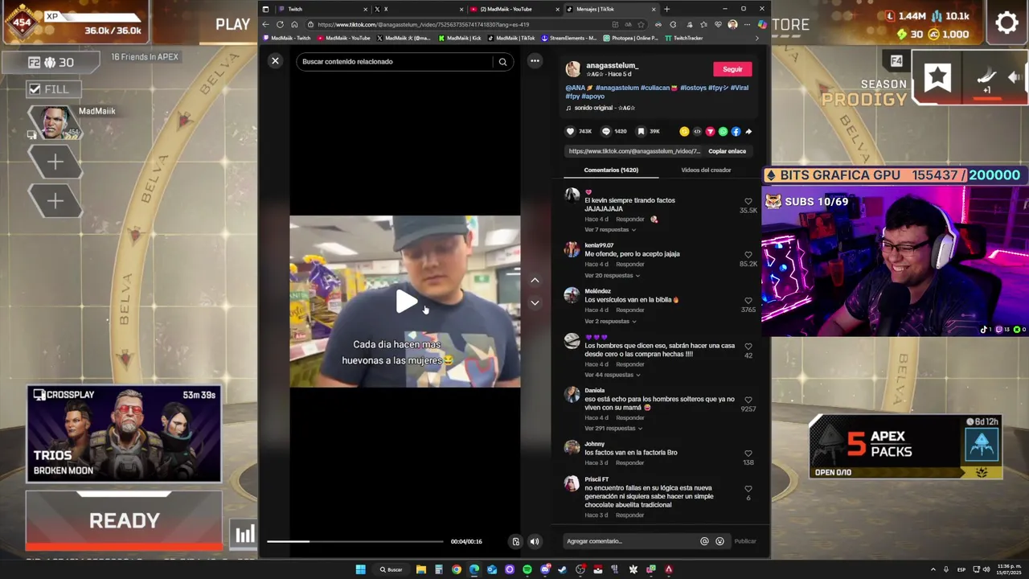
Task: Share to Facebook via blue icon
Action: point(736,131)
